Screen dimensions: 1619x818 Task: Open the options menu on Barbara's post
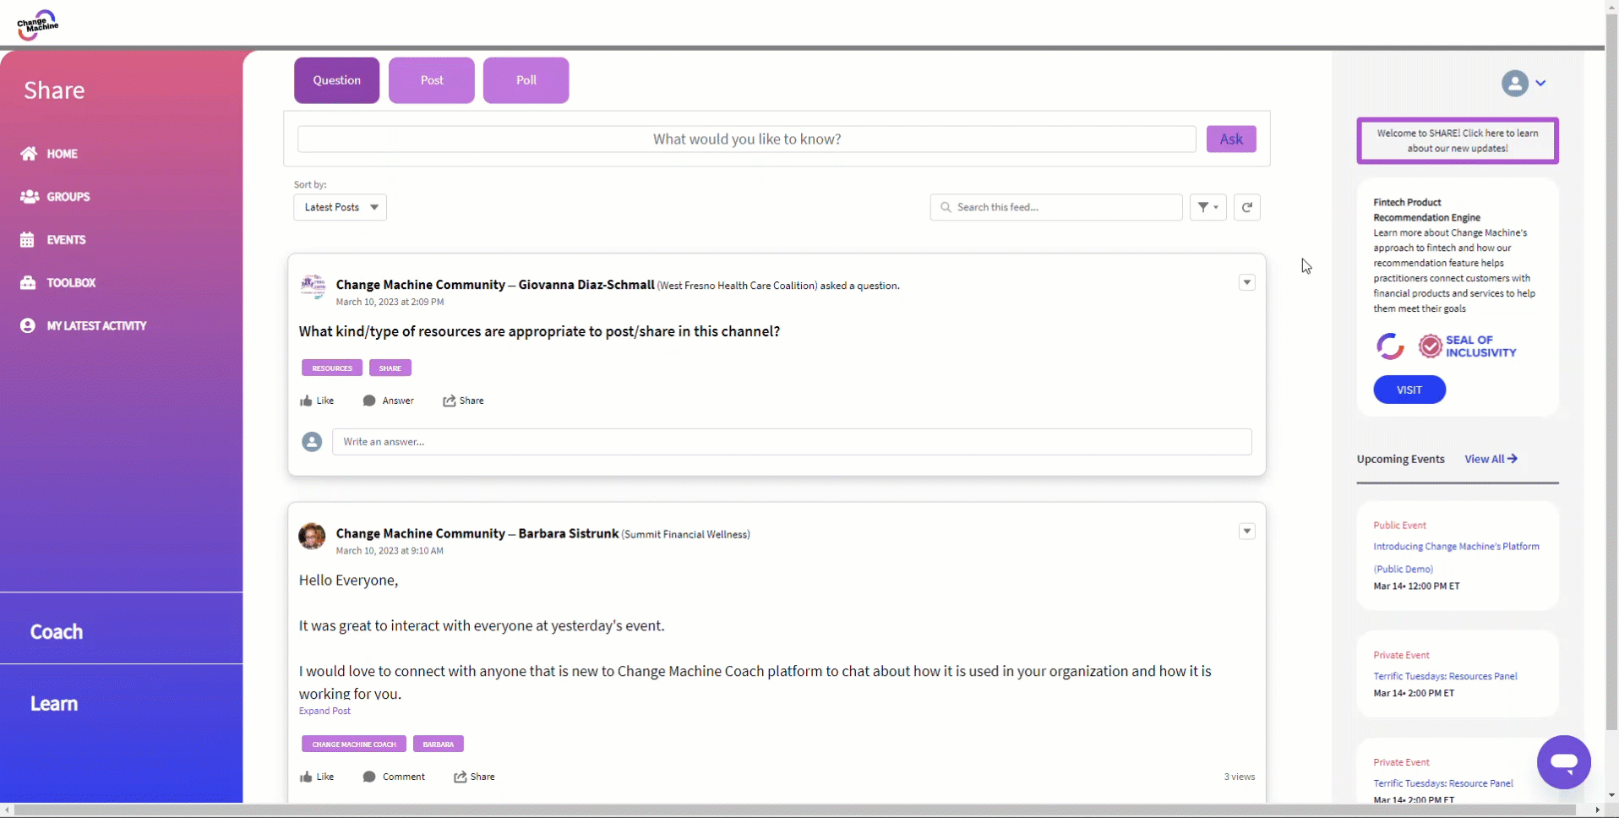pos(1246,532)
